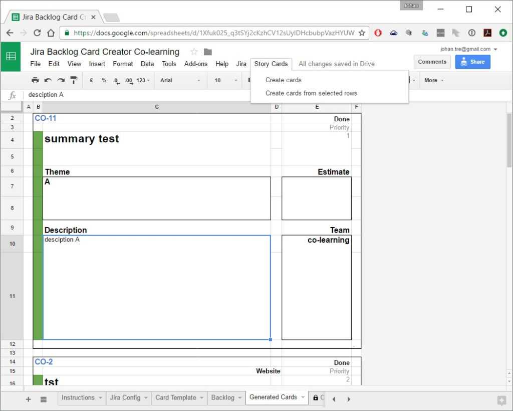
Task: Select the Paint format tool
Action: (x=74, y=80)
